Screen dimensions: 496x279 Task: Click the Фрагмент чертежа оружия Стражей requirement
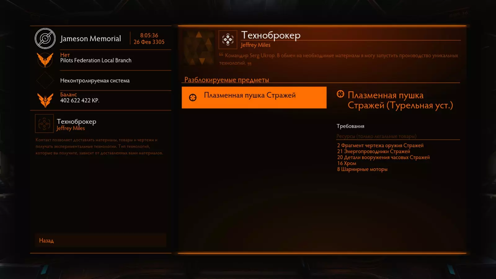click(380, 145)
